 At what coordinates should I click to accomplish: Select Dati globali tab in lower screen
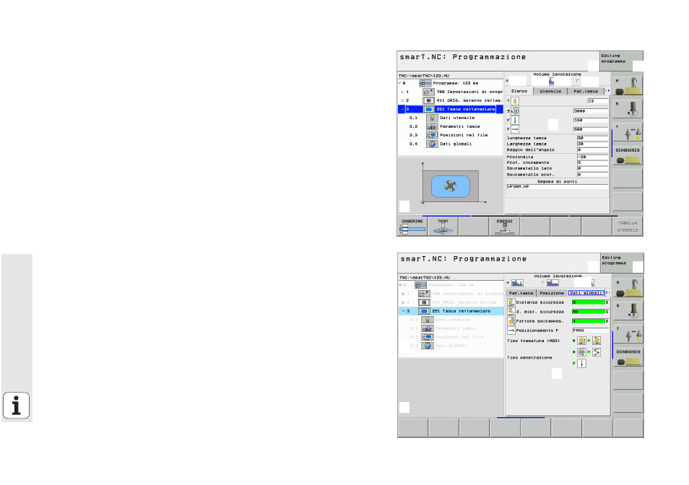(586, 293)
